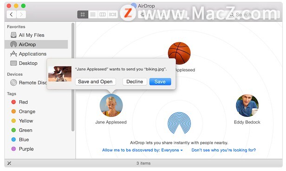Screen dimensions: 286x171
Task: Click the blue AirDrop radar icon
Action: coord(179,123)
